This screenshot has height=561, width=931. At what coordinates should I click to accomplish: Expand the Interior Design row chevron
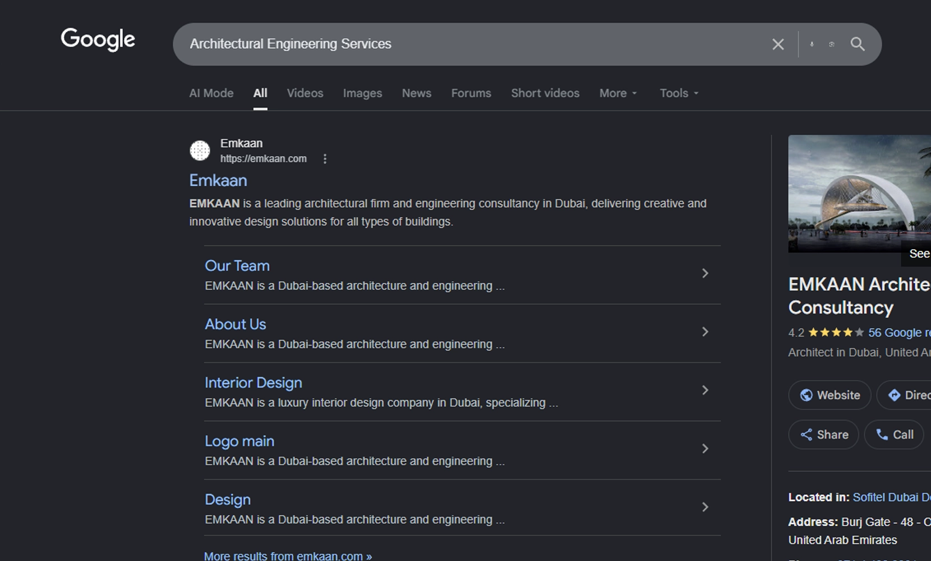[x=705, y=390]
